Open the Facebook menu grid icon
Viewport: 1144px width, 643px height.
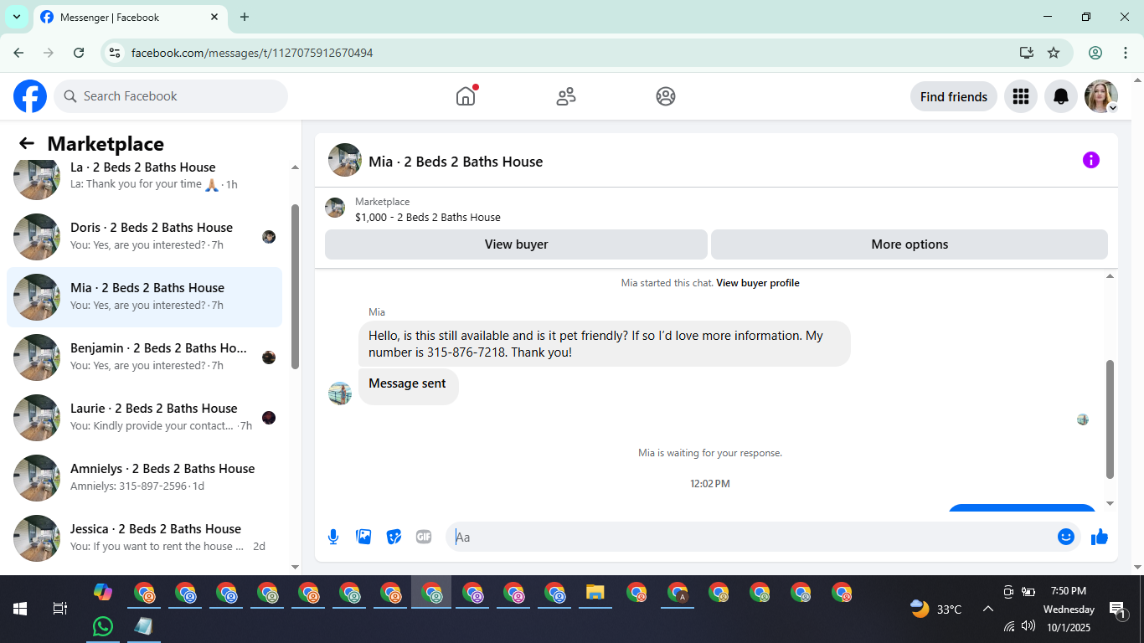pyautogui.click(x=1020, y=96)
